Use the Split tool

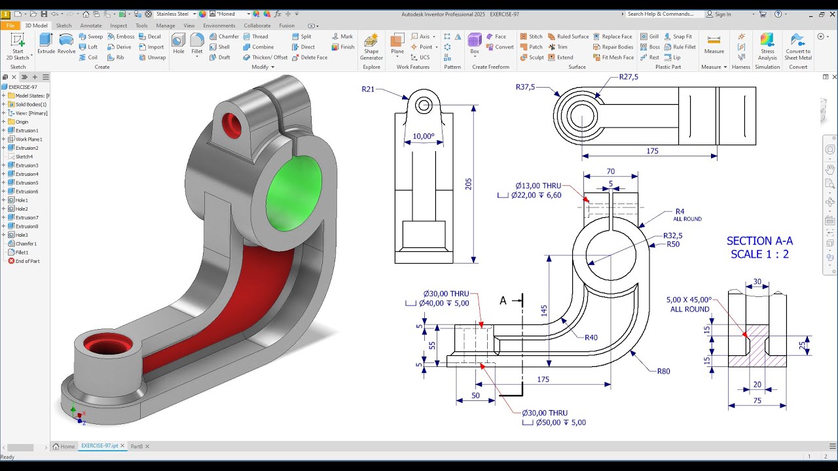(x=301, y=37)
